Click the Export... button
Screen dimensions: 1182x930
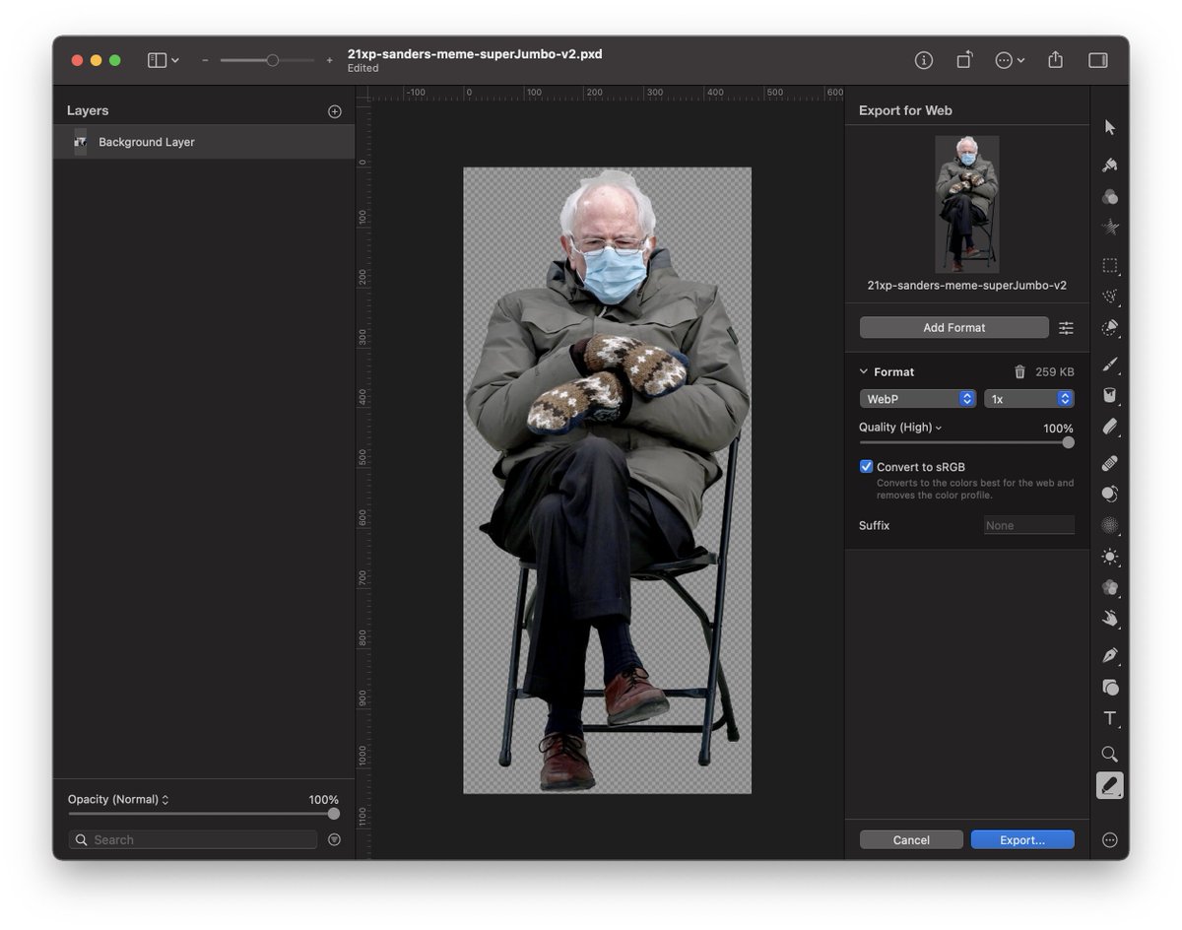coord(1022,840)
